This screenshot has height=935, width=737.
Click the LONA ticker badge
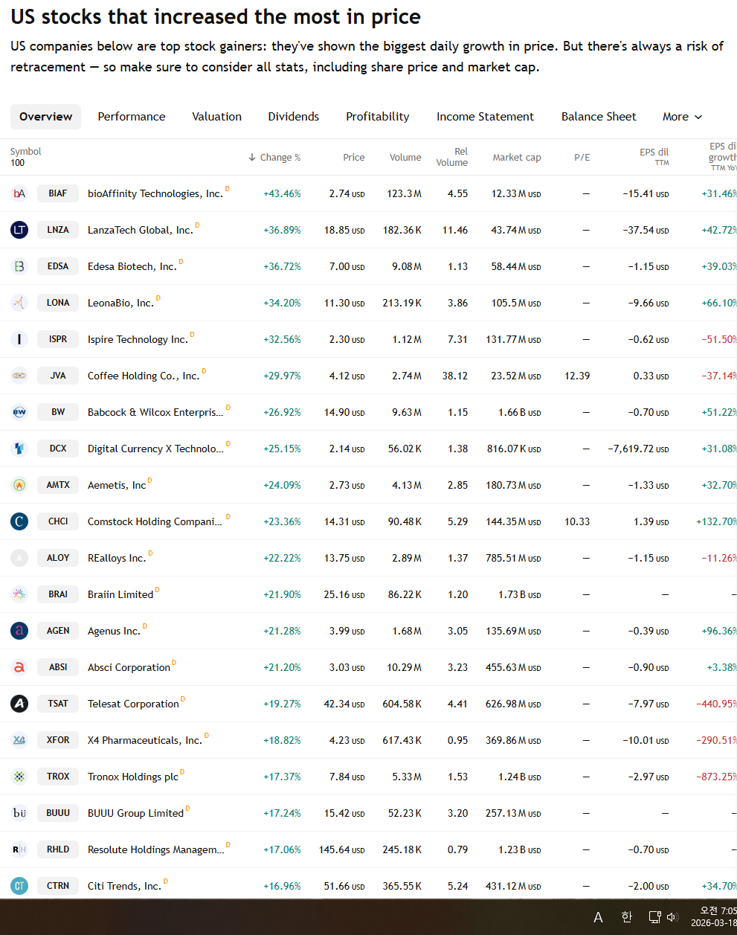point(58,303)
